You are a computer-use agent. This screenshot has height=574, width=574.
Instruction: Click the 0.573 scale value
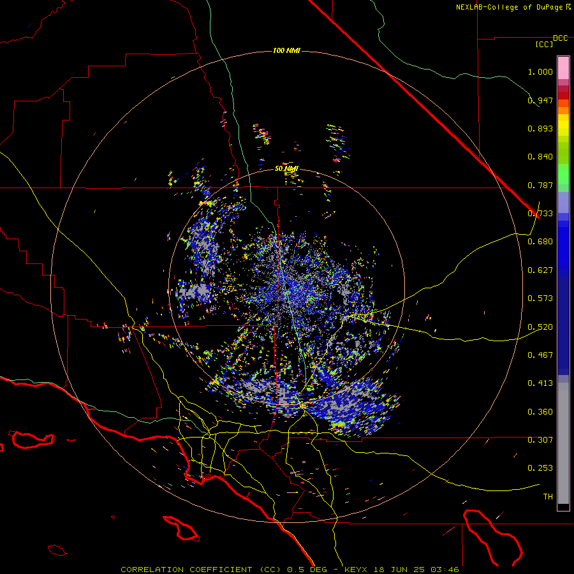pos(540,298)
